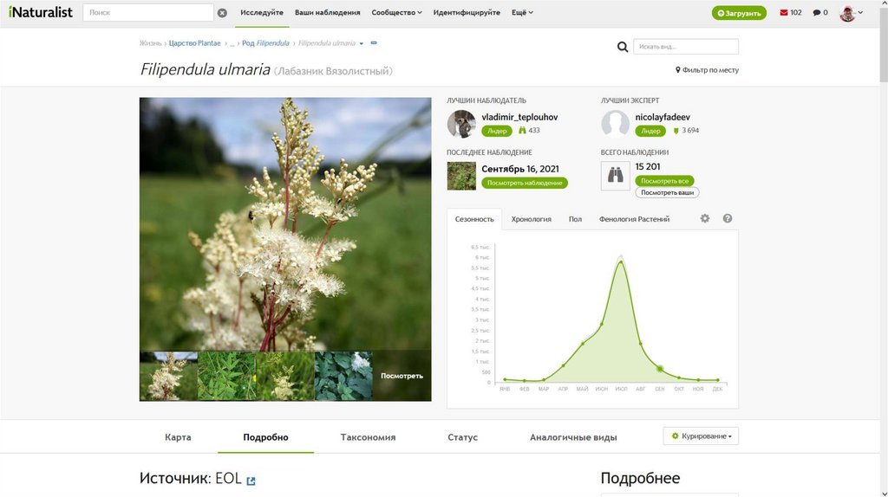Click the binoculars total observations icon
The image size is (888, 497).
tap(615, 175)
